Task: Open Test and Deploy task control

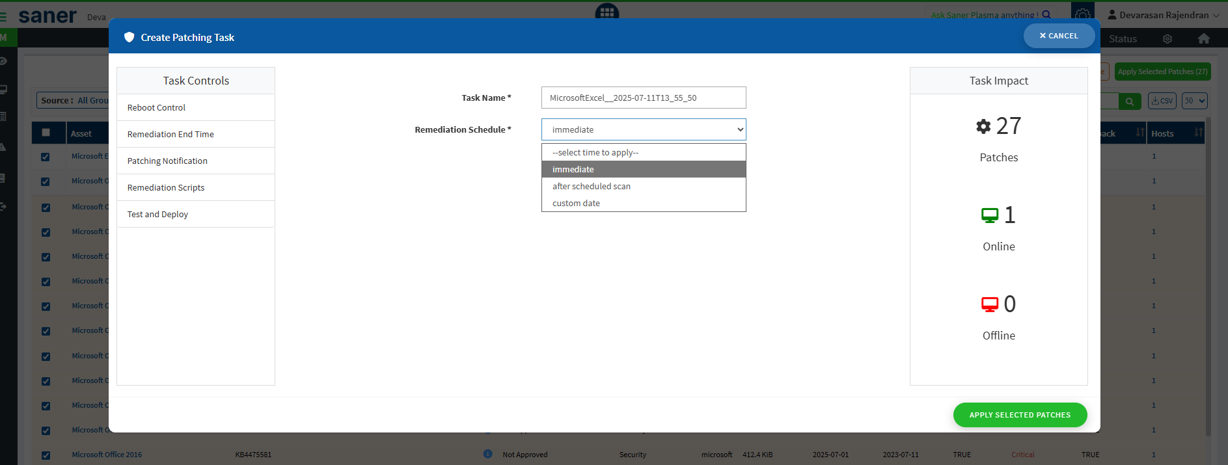Action: (196, 214)
